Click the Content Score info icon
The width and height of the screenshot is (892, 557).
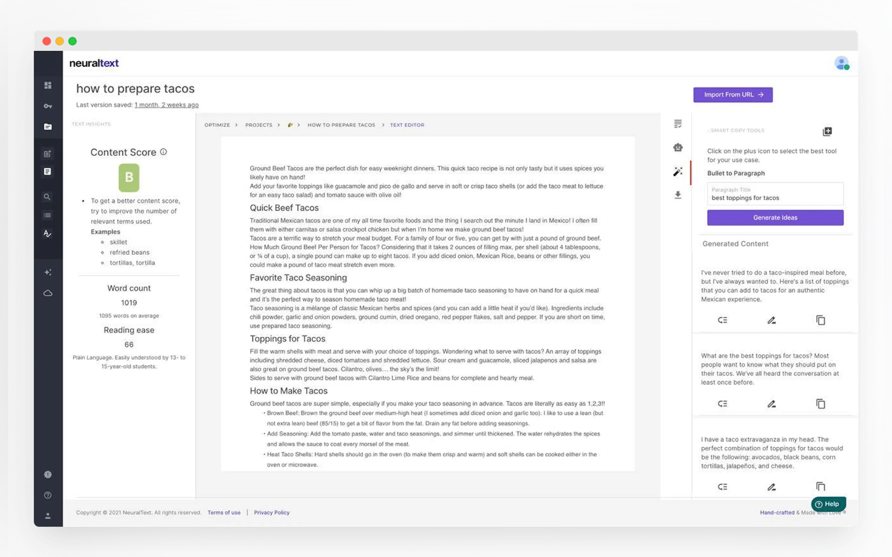coord(163,152)
